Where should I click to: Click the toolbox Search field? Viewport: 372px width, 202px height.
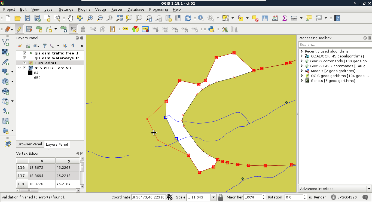tap(335, 44)
